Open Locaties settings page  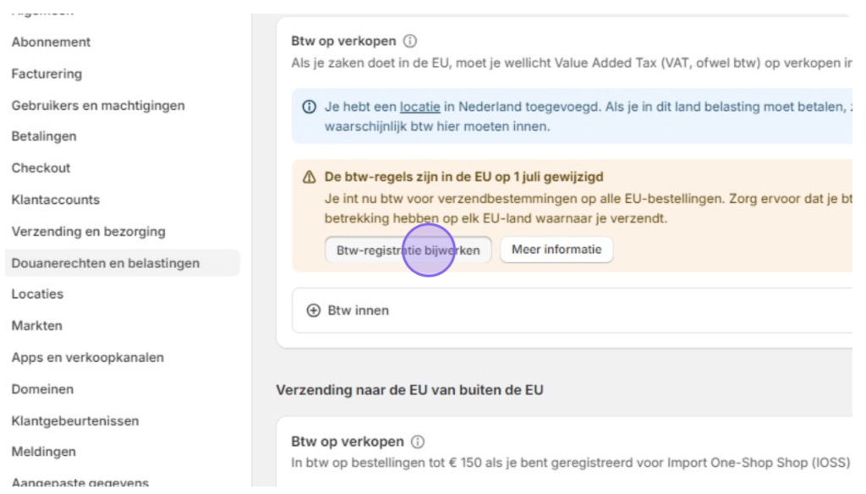click(x=37, y=294)
